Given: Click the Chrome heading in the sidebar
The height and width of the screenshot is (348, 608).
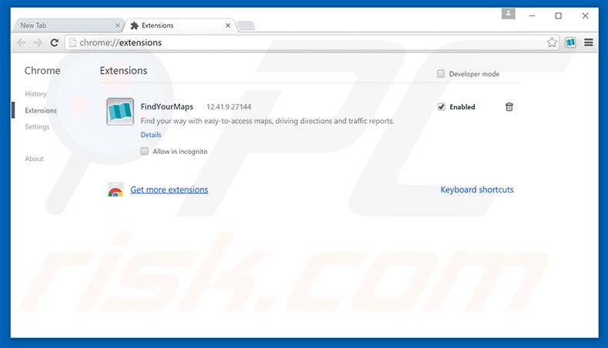Looking at the screenshot, I should click(42, 71).
